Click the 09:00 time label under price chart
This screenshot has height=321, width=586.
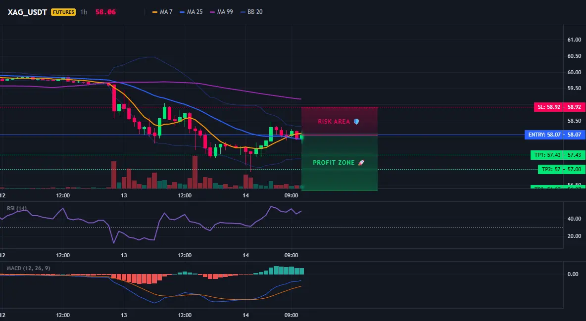coord(291,195)
